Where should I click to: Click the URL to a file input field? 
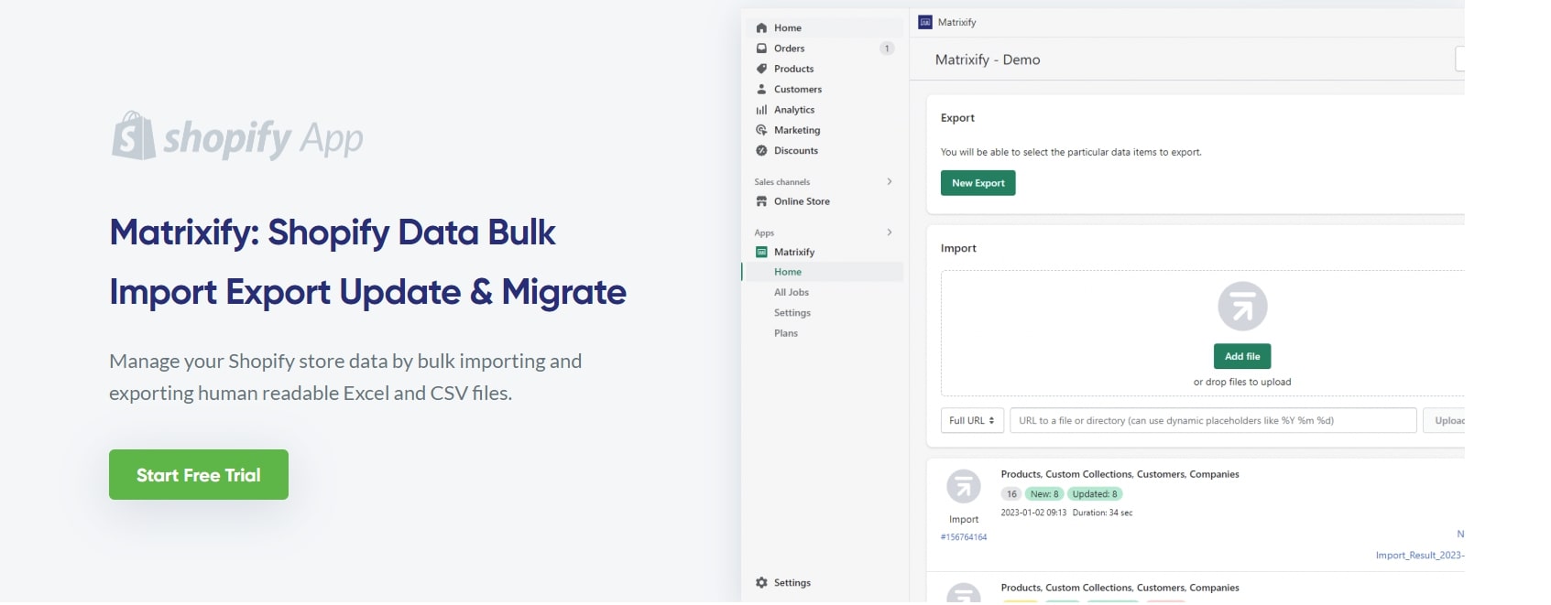pyautogui.click(x=1213, y=420)
